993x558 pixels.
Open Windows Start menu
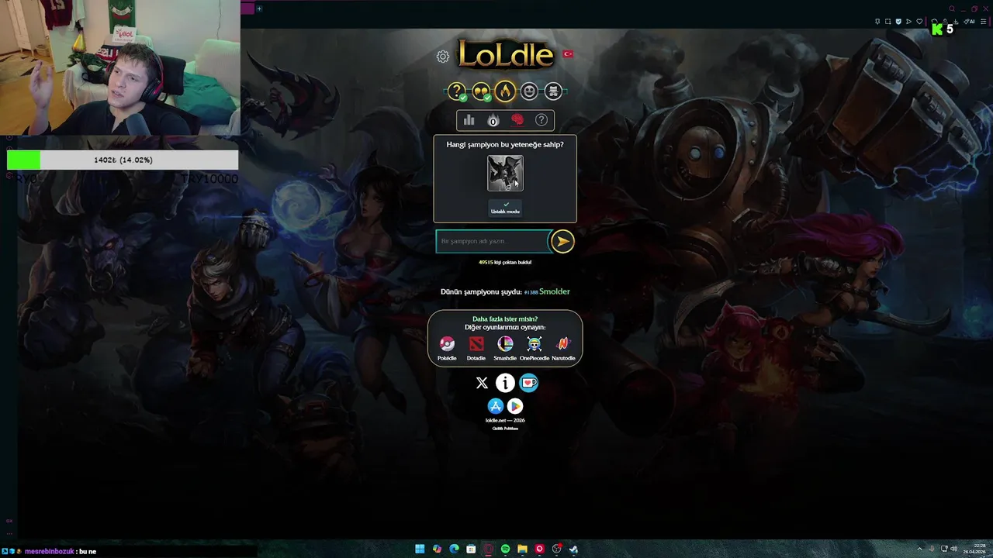click(420, 549)
